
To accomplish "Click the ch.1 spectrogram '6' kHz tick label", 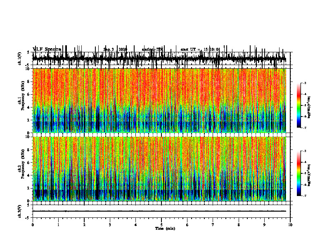I will 29,94.
